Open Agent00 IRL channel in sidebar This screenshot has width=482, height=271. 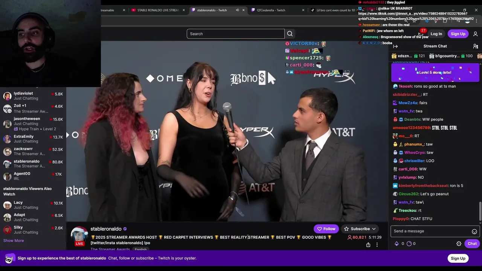(x=33, y=176)
